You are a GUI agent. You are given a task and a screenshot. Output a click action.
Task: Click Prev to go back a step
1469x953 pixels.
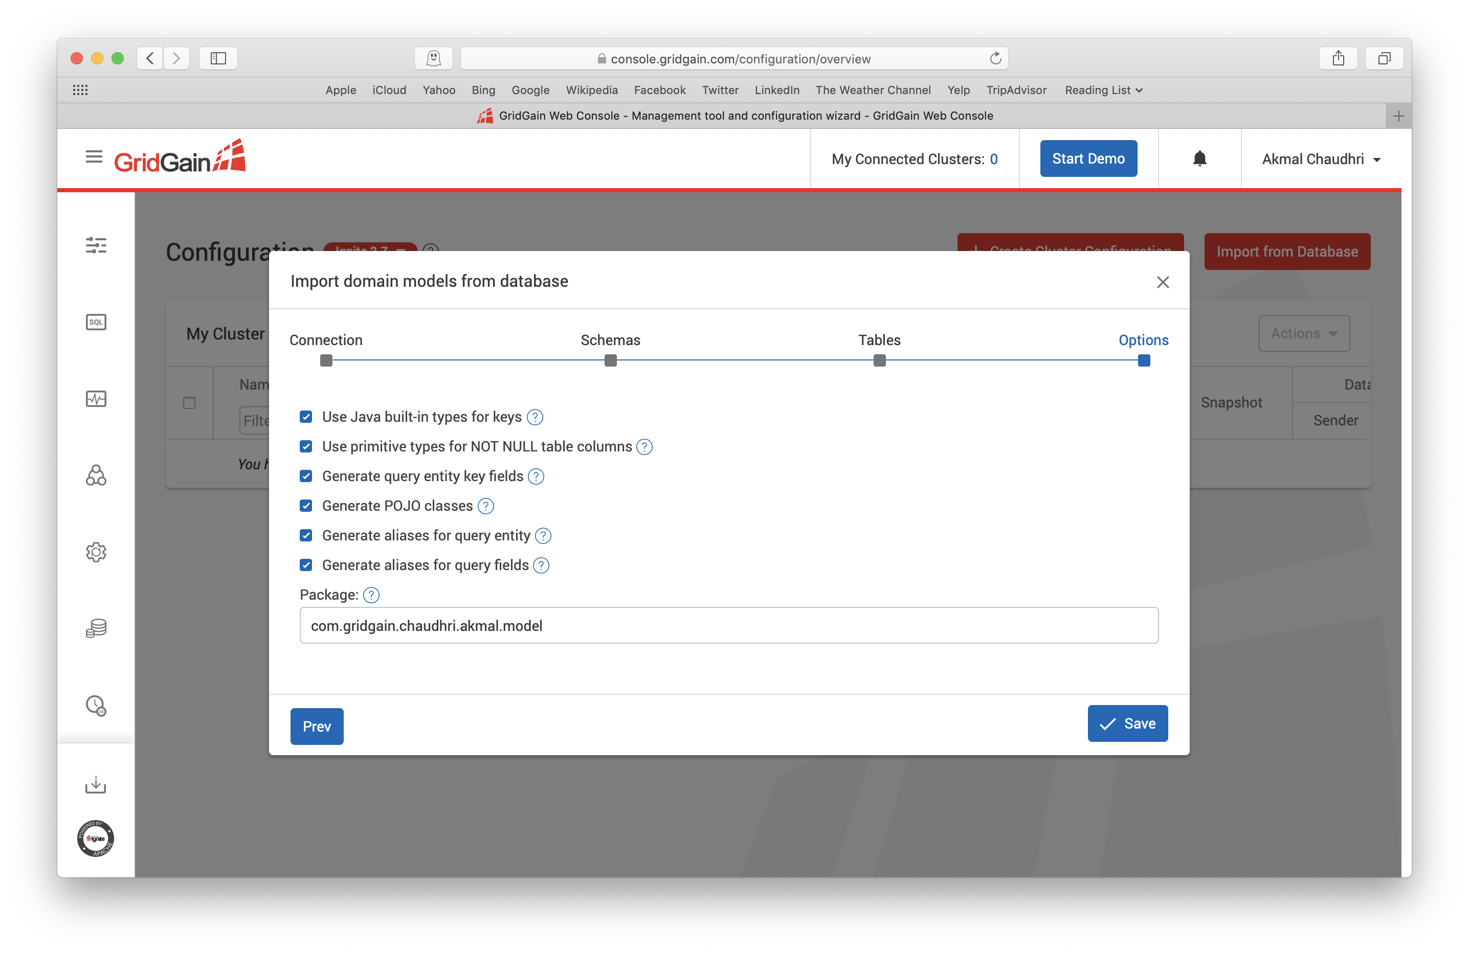click(x=317, y=724)
